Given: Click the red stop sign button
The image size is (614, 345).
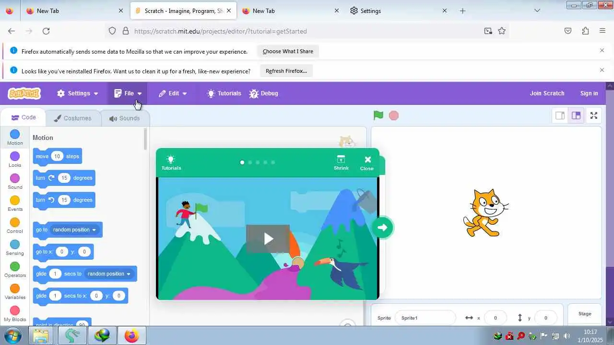Looking at the screenshot, I should point(394,115).
